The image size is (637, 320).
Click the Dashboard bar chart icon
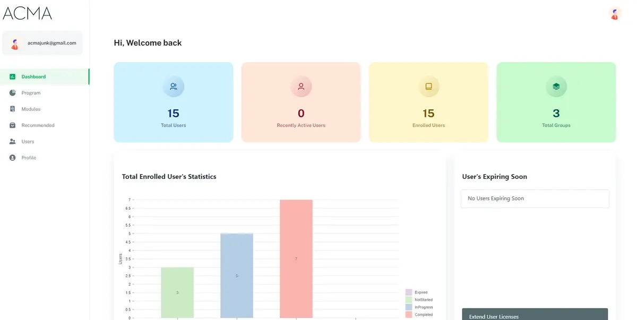[12, 76]
